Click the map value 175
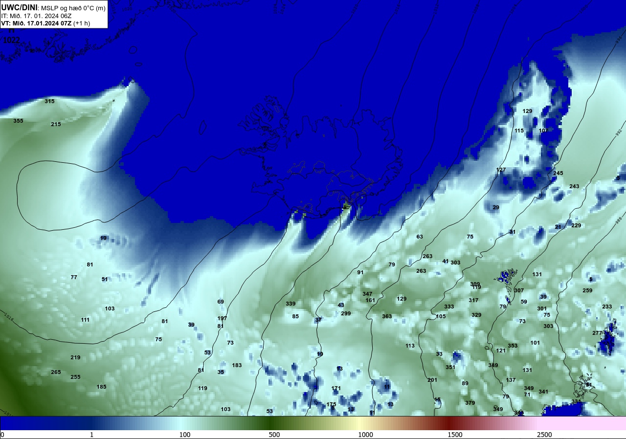626x439 pixels. [331, 404]
